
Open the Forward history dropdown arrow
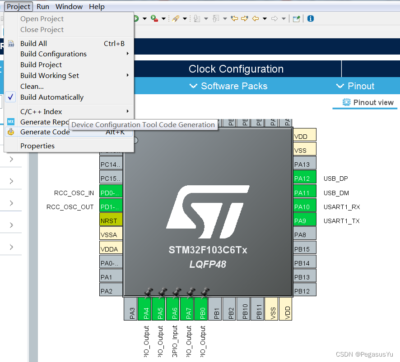284,18
